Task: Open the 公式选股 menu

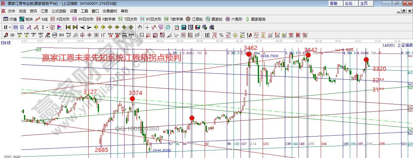Action: tap(59, 11)
